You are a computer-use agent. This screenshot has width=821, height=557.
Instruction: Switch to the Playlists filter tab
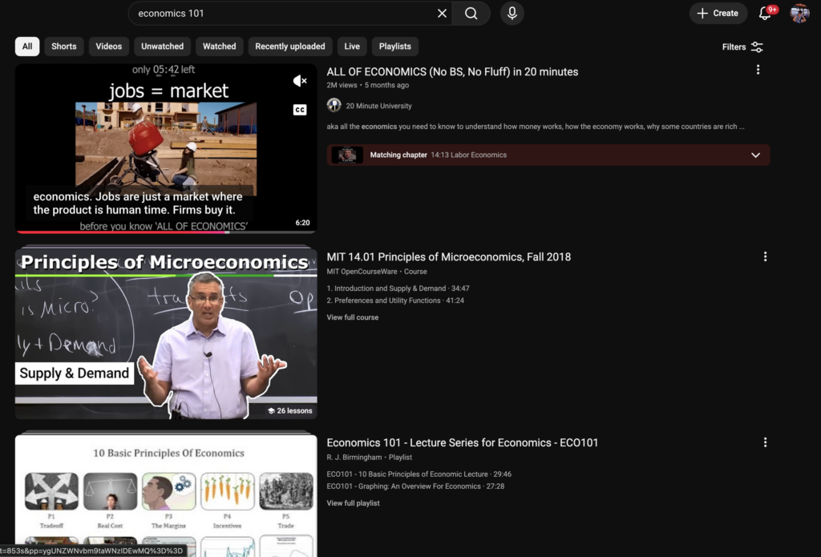(x=394, y=46)
